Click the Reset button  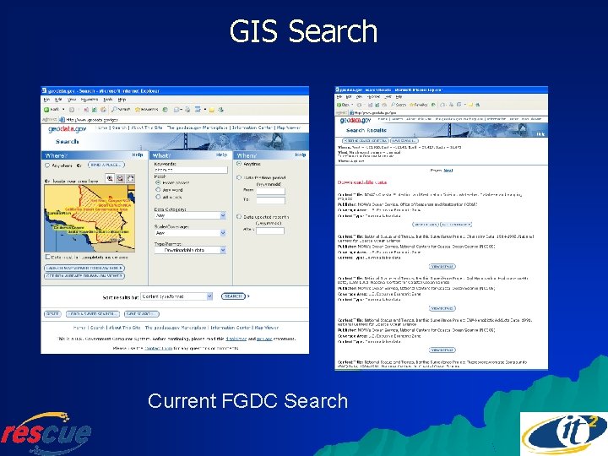(52, 313)
